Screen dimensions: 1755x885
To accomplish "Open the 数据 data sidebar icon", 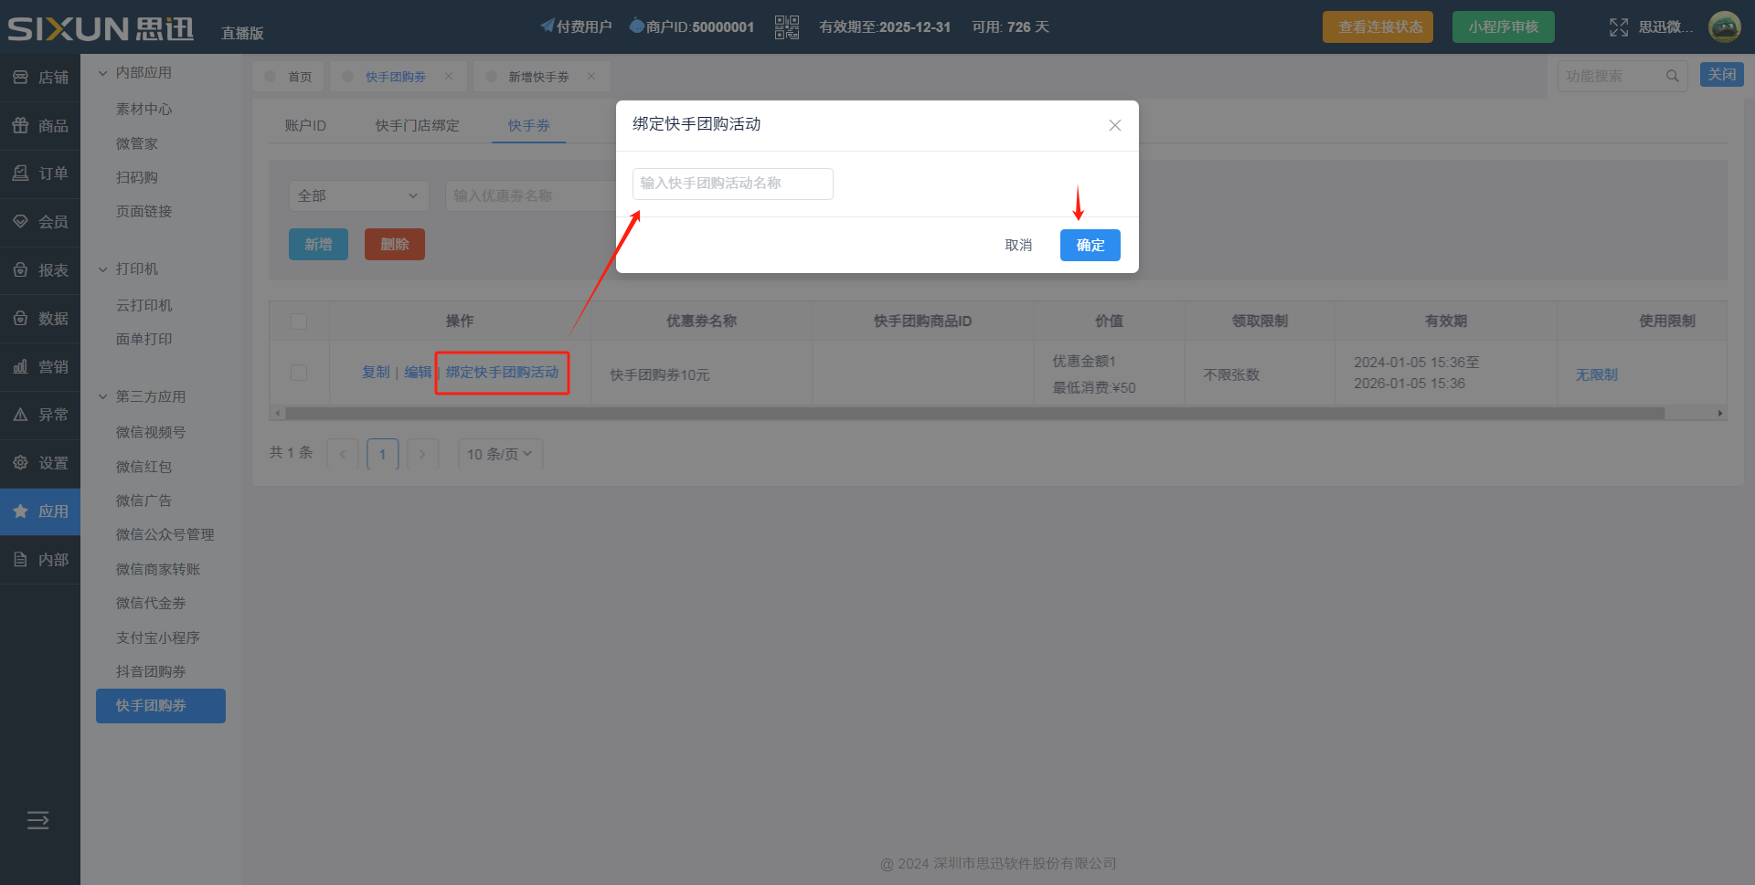I will pyautogui.click(x=20, y=319).
